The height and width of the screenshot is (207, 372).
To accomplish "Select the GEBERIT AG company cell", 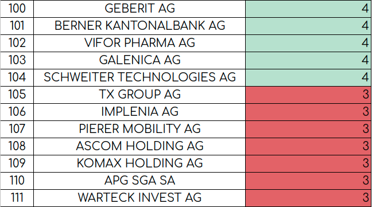I will [139, 9].
